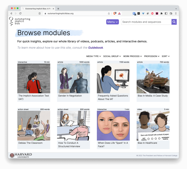Reload the page with the refresh icon

20,14
